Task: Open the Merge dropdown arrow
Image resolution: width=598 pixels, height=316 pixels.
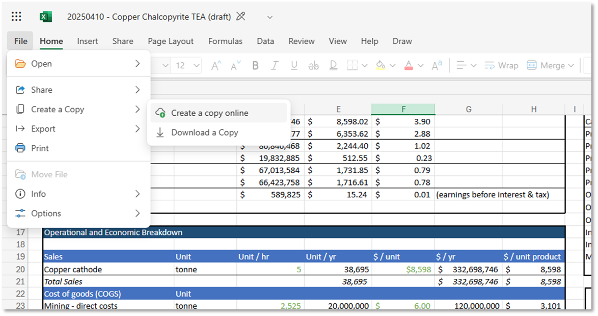Action: pos(571,66)
